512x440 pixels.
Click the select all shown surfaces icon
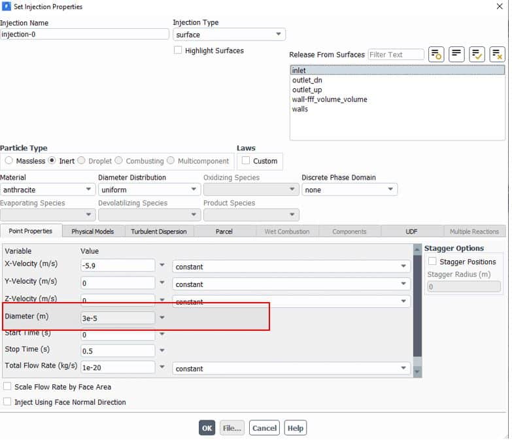[x=477, y=54]
